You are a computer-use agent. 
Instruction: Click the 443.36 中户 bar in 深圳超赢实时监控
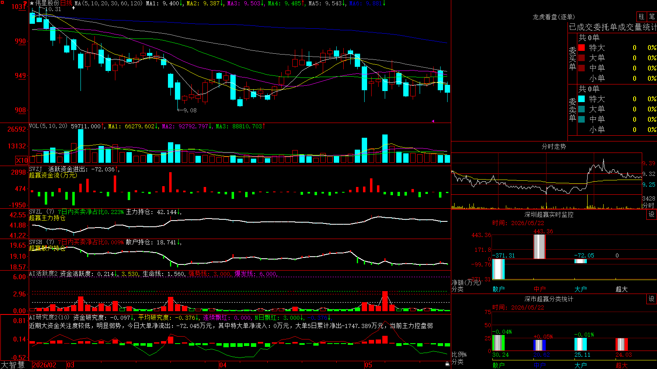(x=540, y=246)
